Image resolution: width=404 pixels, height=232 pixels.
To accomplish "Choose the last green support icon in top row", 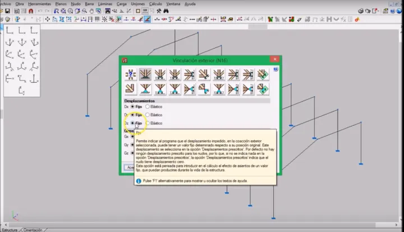I will coord(262,74).
